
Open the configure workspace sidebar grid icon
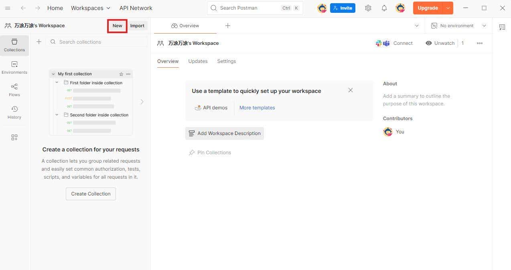(x=14, y=137)
